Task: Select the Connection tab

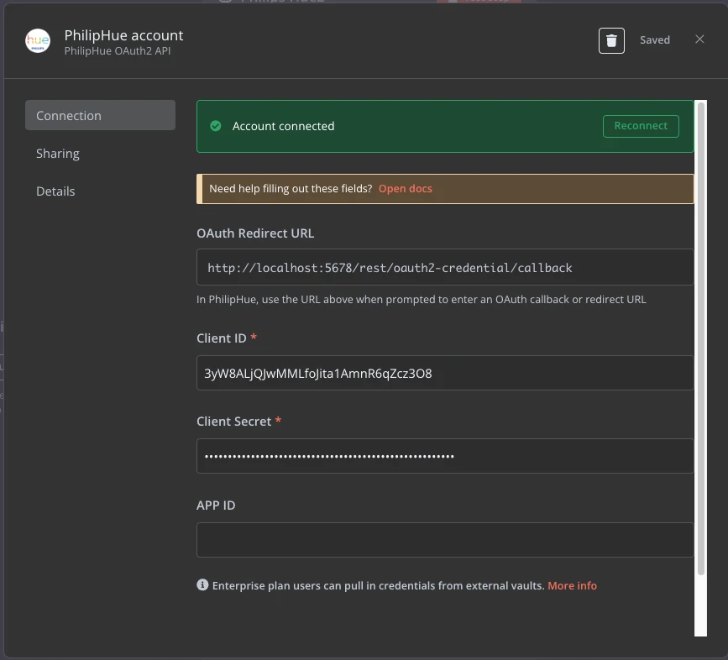Action: point(100,116)
